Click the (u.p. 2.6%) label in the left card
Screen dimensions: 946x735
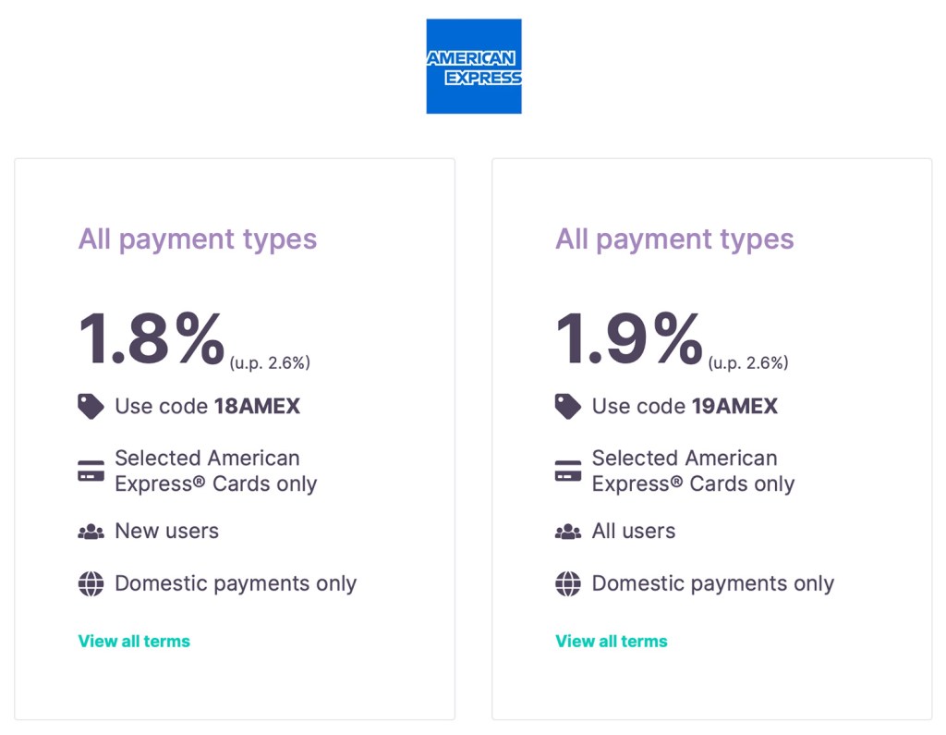point(273,362)
